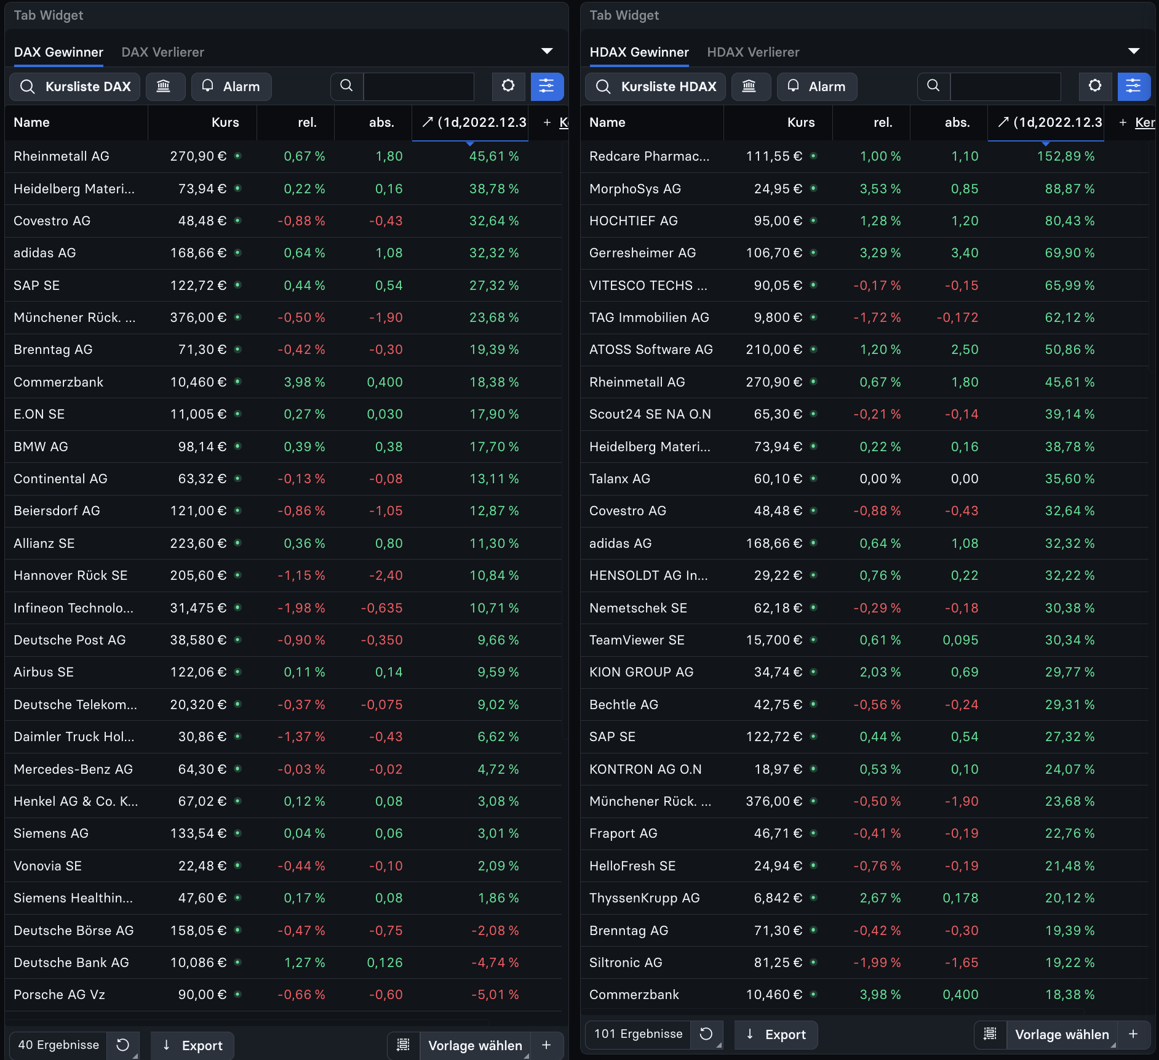Click search magnifier icon in HDAX toolbar

coord(934,86)
